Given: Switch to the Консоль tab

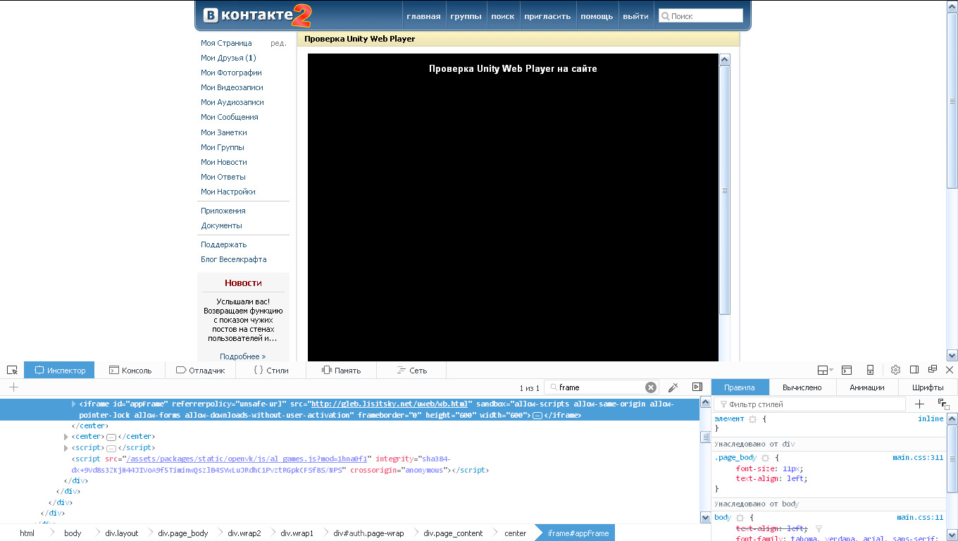Looking at the screenshot, I should (130, 370).
